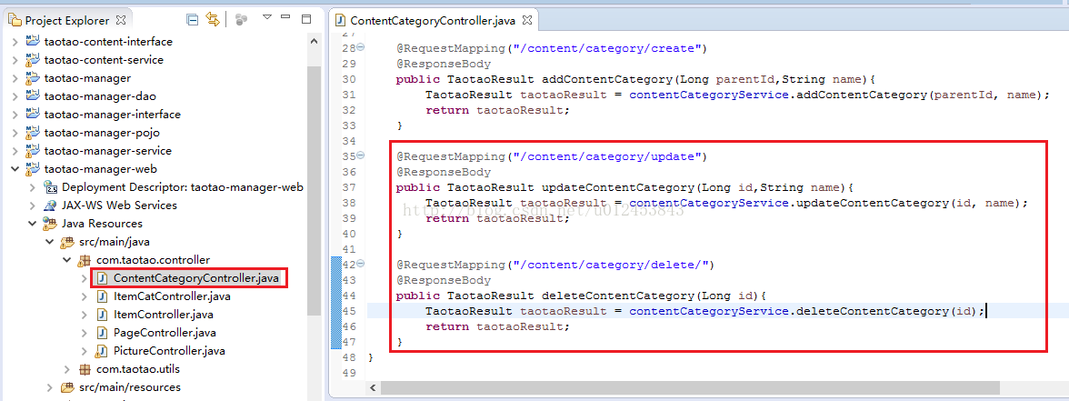1069x401 pixels.
Task: Click the taotao-manager-pojo project icon
Action: pos(32,133)
